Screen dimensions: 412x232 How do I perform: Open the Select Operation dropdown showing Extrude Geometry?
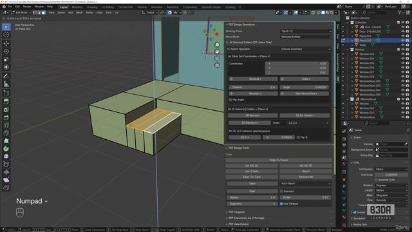click(306, 49)
